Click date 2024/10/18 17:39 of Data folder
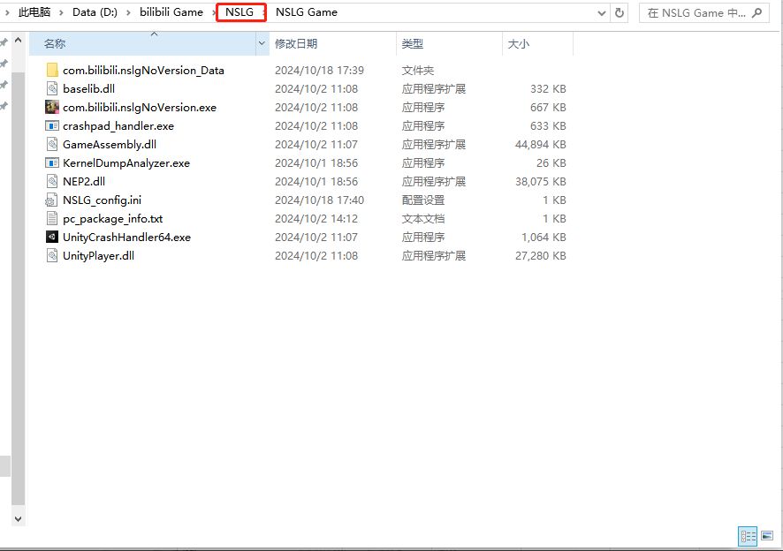 tap(319, 71)
